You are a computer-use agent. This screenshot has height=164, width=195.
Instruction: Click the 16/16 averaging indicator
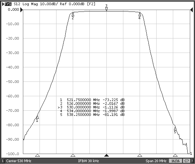point(175,161)
